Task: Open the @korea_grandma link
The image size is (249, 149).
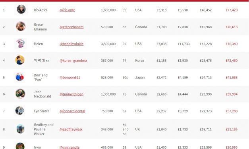Action: [73, 61]
